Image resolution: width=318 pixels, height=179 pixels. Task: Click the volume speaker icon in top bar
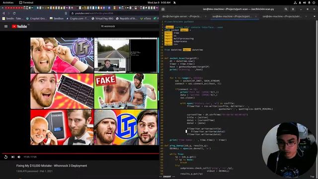[x=305, y=2]
